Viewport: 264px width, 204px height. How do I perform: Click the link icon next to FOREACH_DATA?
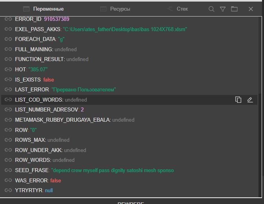click(8, 39)
